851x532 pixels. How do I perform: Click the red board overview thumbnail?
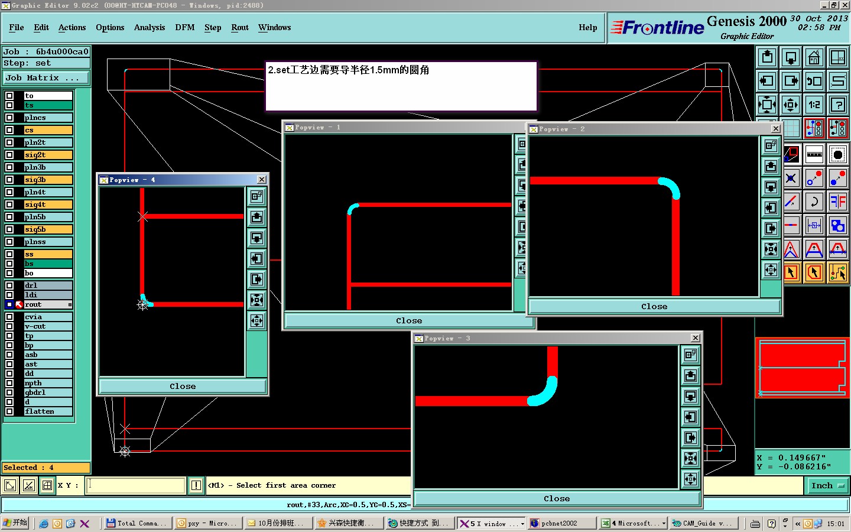click(x=802, y=368)
